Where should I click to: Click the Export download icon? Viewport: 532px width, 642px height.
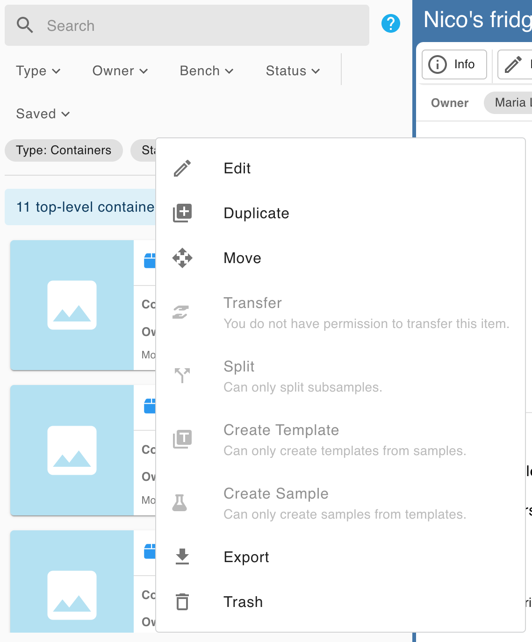pos(182,556)
